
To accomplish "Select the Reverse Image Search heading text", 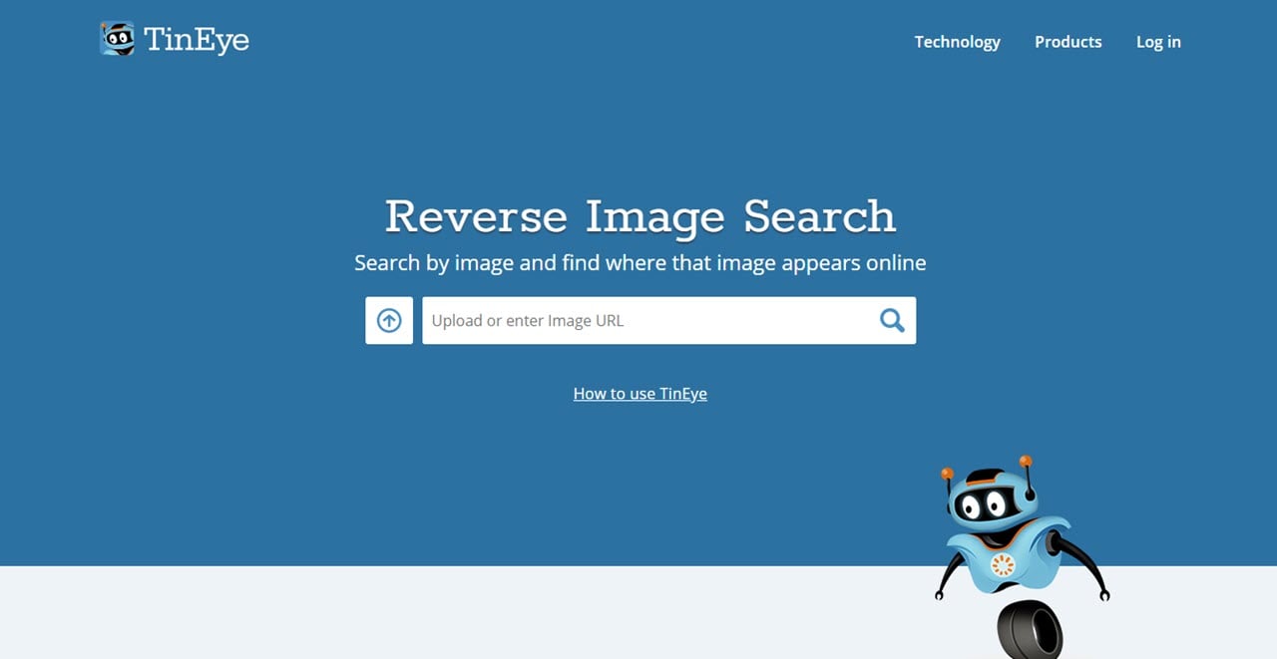I will 639,216.
